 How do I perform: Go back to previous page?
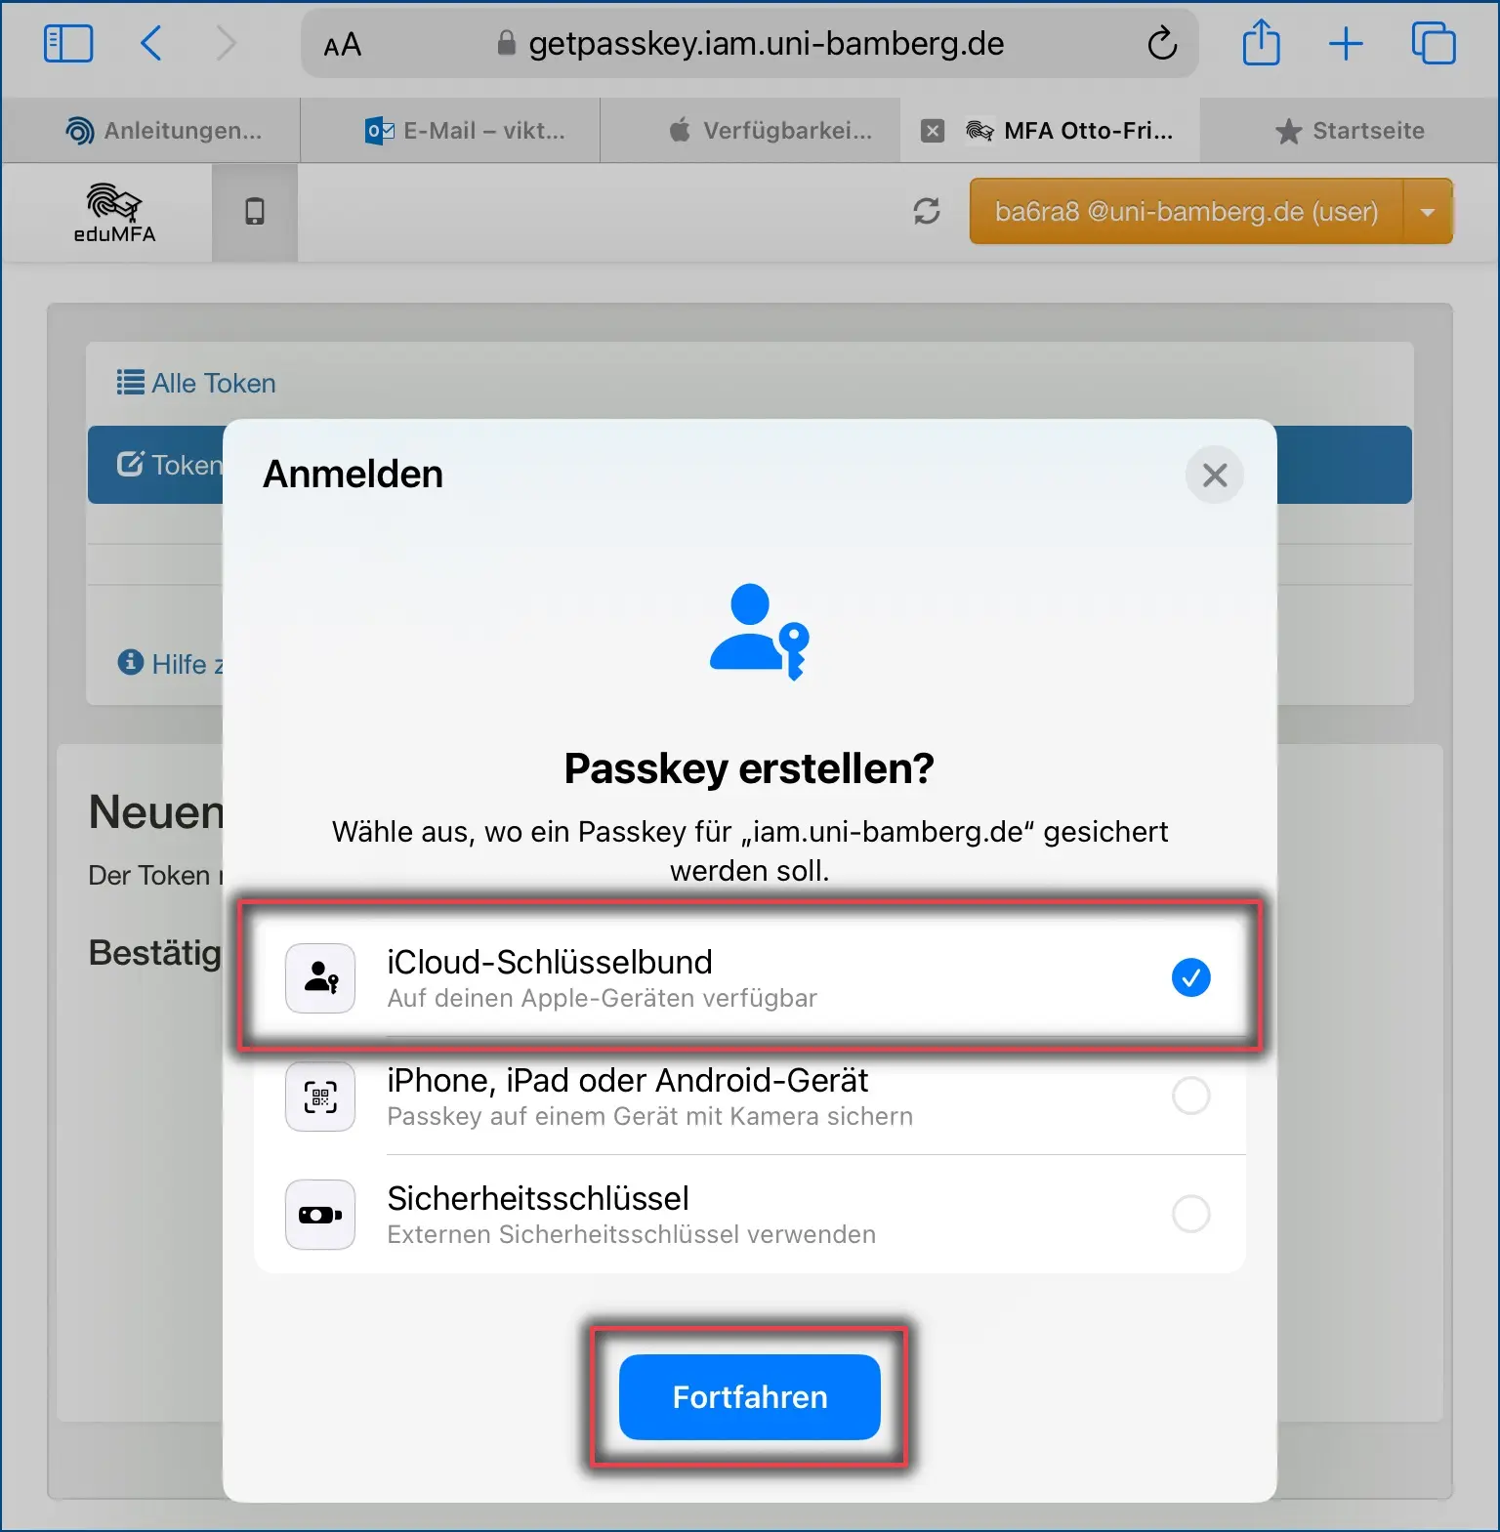tap(151, 44)
